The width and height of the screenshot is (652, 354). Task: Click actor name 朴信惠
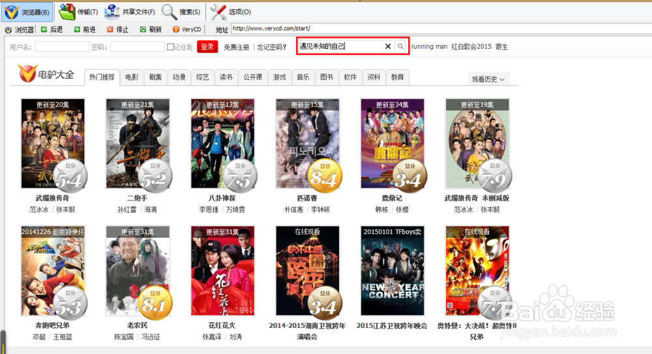coord(293,210)
